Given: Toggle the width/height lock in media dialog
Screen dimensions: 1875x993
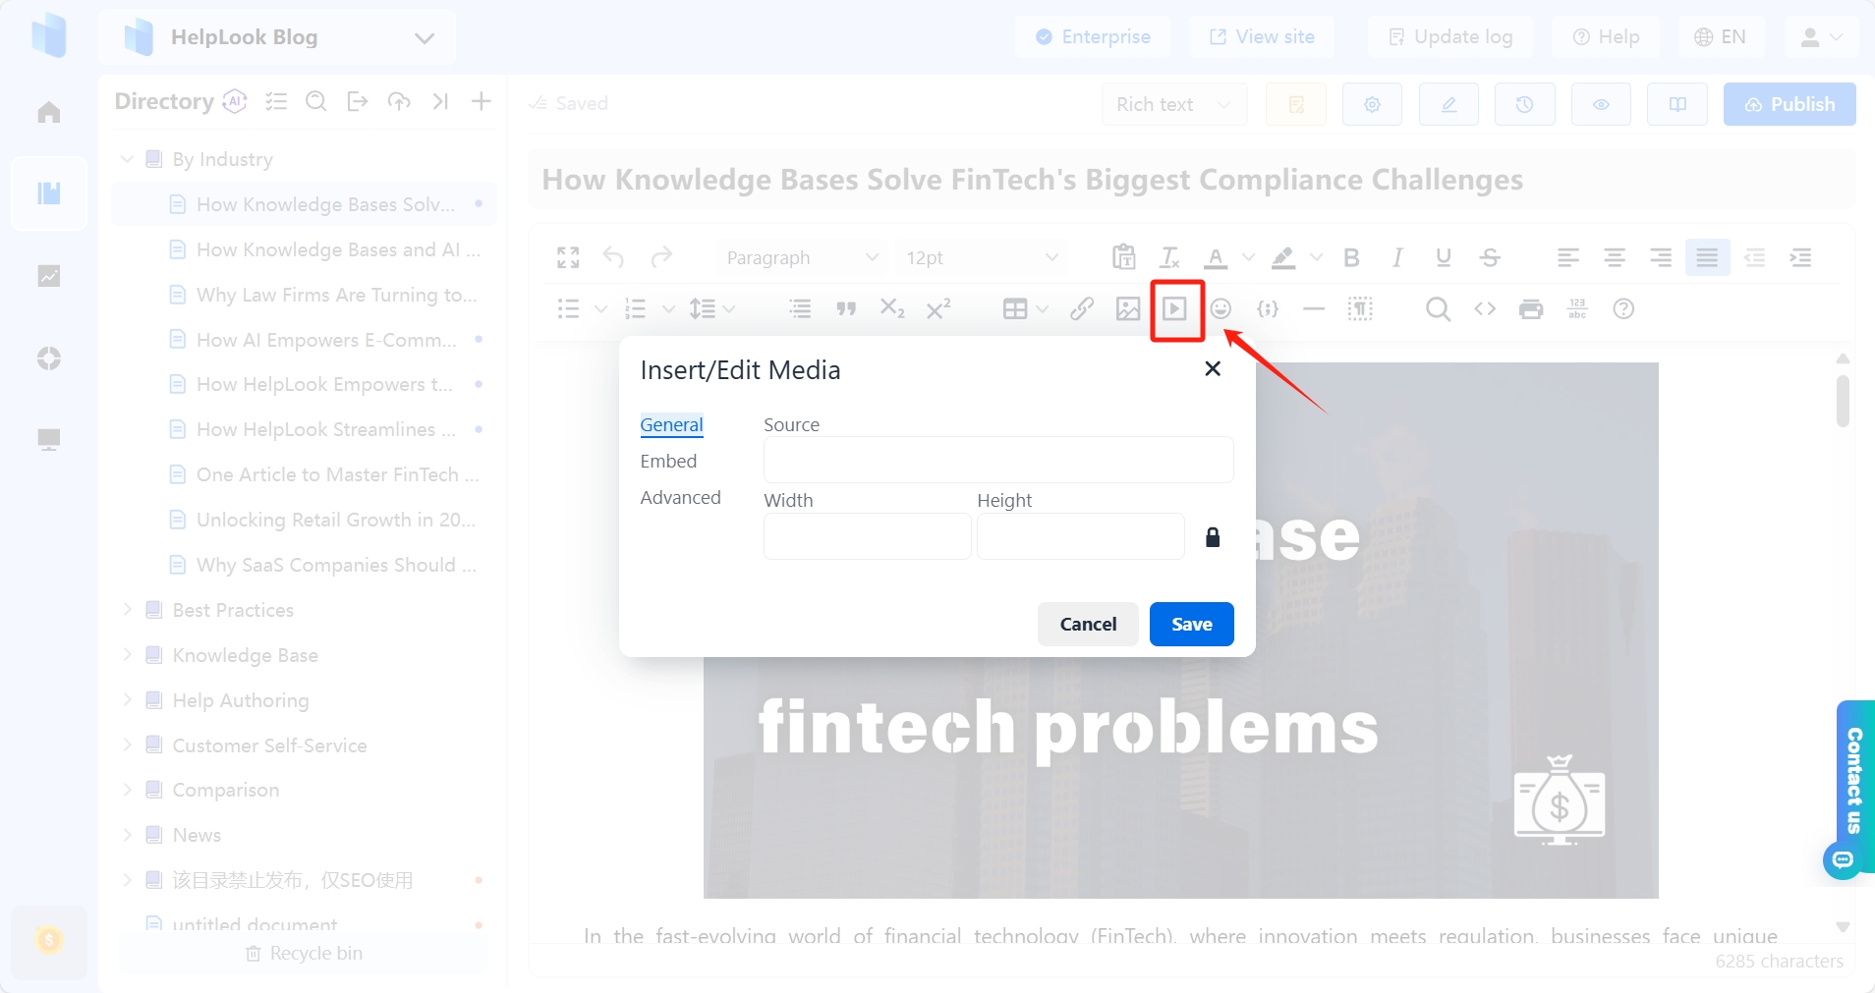Looking at the screenshot, I should pos(1214,536).
